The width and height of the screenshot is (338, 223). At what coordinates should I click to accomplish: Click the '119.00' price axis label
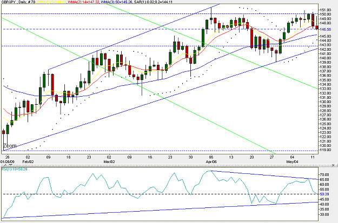326,150
